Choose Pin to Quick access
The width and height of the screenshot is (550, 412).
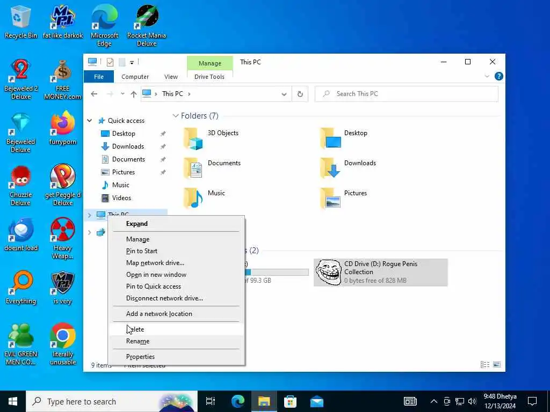[176, 286]
